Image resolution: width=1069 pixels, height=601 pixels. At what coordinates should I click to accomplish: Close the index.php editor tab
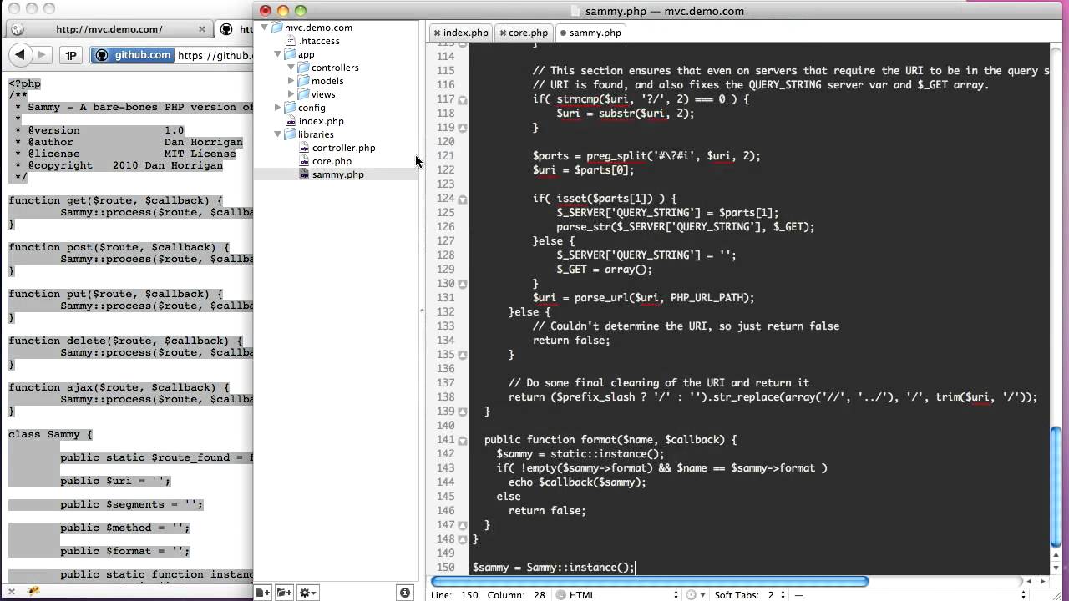click(436, 33)
